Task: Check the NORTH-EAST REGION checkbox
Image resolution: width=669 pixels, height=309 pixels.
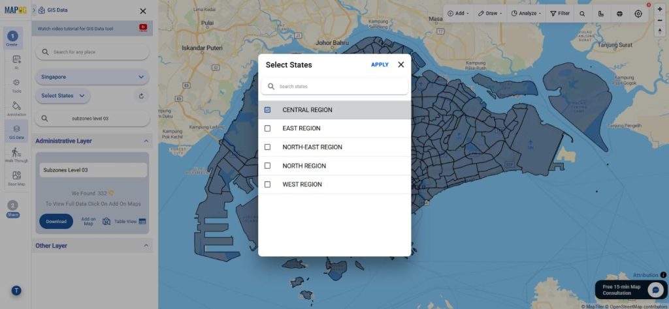Action: click(x=267, y=147)
